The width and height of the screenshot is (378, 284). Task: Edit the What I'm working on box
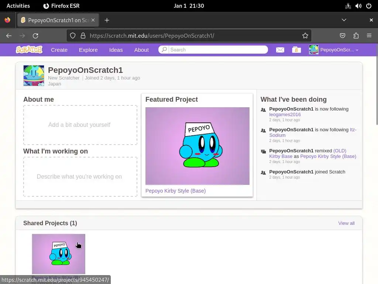[x=80, y=176]
